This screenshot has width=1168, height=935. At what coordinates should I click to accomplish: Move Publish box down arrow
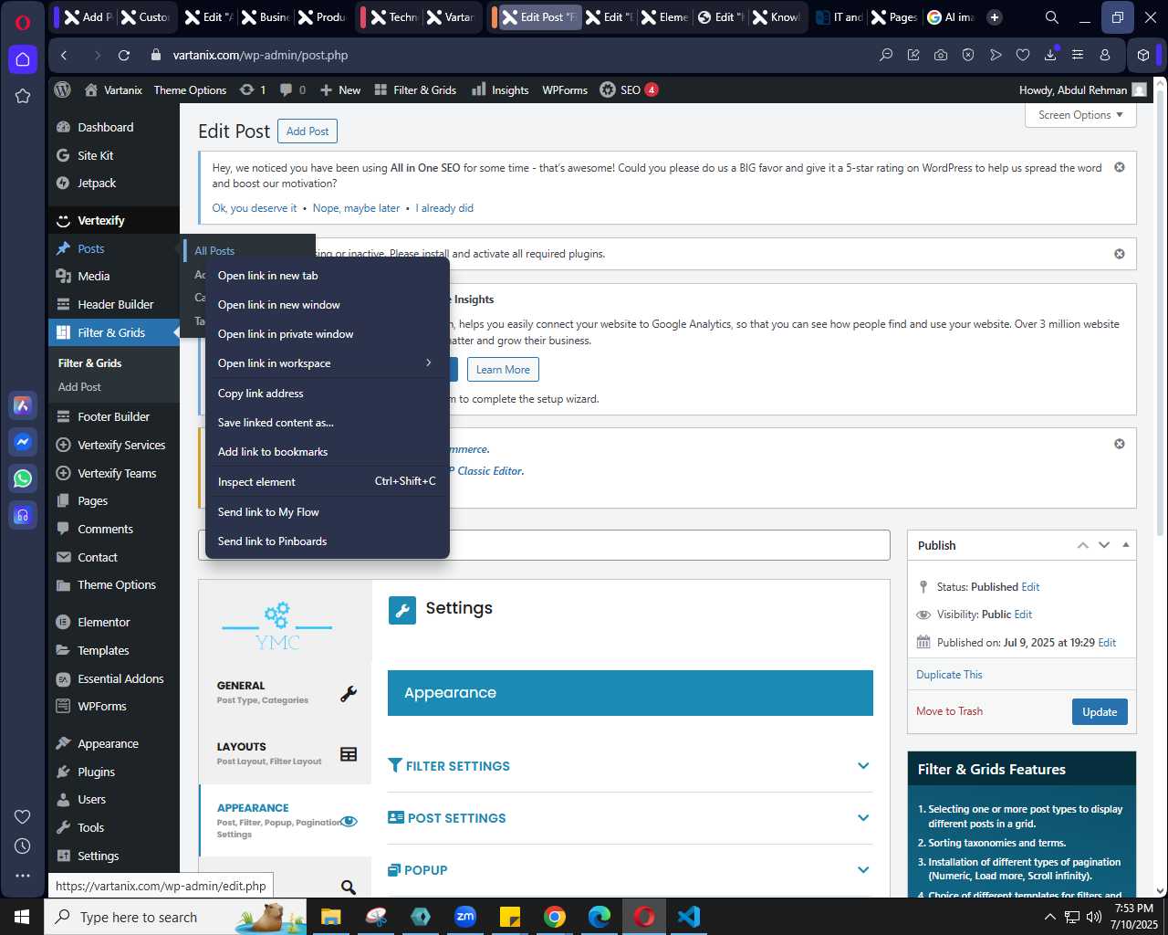[1104, 545]
